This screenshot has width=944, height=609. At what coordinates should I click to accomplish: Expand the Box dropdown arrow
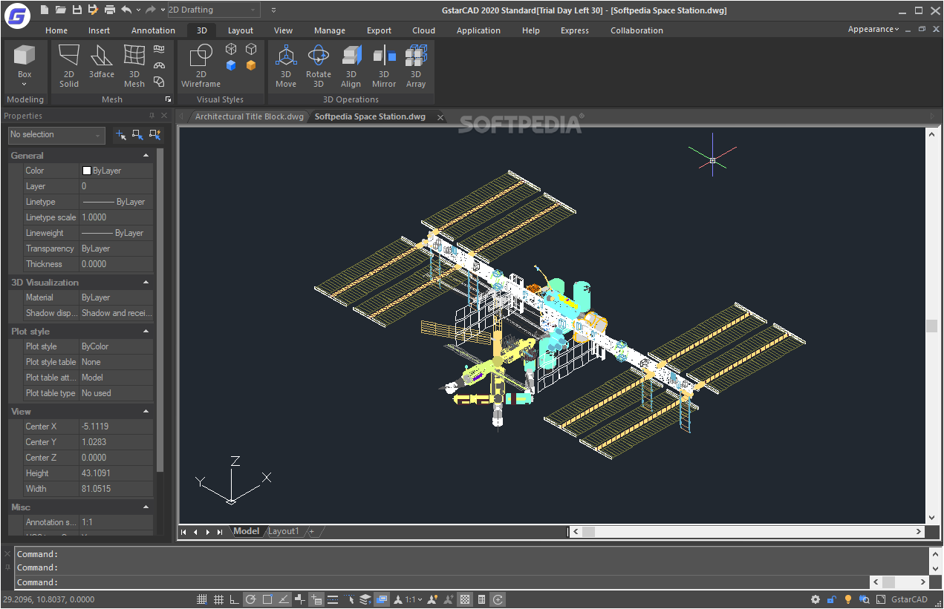[x=25, y=85]
